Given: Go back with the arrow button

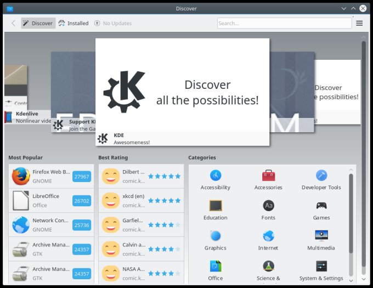Looking at the screenshot, I should 14,23.
